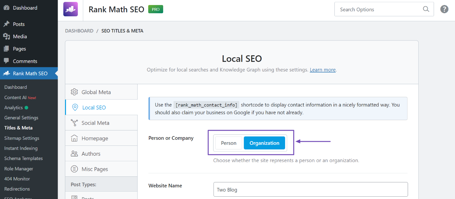Click the search magnifier icon
Screen dimensions: 455x199
tap(426, 9)
